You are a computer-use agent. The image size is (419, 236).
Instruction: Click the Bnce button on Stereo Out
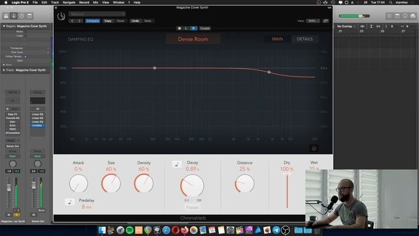pyautogui.click(x=41, y=210)
